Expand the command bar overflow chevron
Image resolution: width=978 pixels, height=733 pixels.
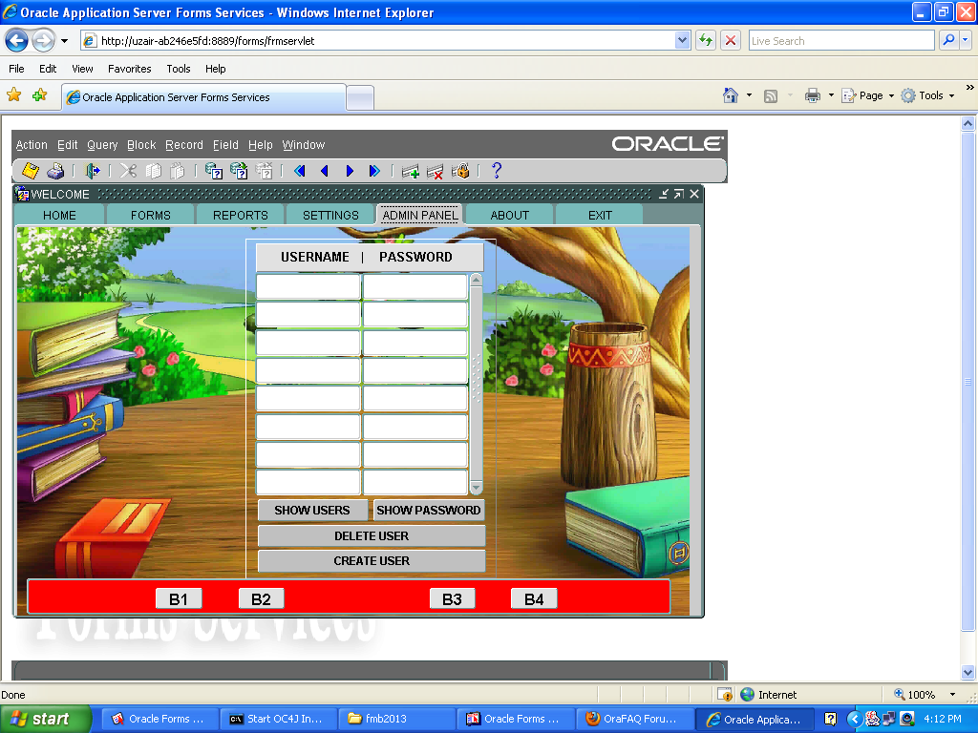click(970, 88)
